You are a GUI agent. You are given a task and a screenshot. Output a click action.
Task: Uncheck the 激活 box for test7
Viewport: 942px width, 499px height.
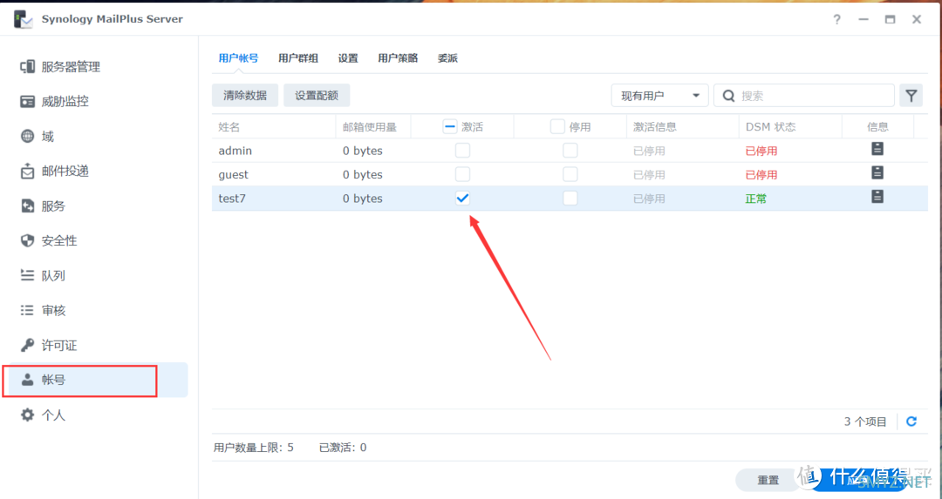462,198
